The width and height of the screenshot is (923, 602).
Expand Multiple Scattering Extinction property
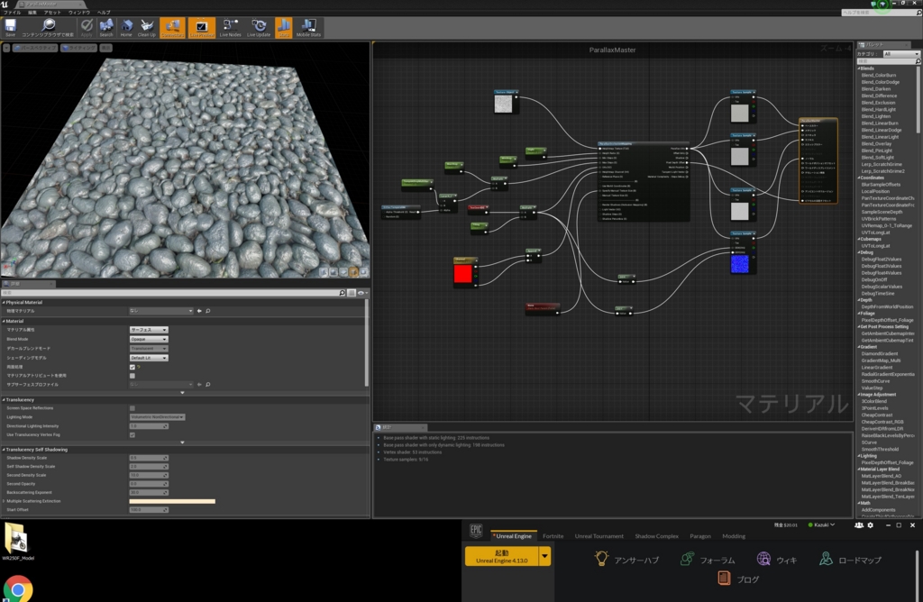pos(4,501)
